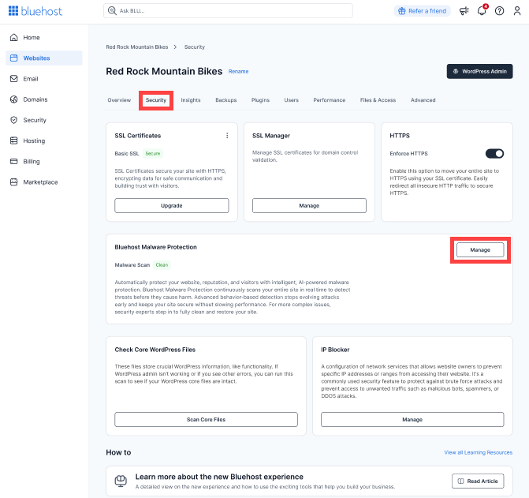Open the Performance tab
The height and width of the screenshot is (498, 529).
tap(330, 100)
